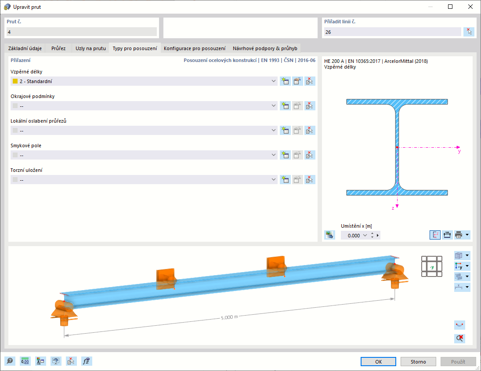The image size is (481, 371).
Task: Click Přiřadit linii č. field showing 26
Action: (x=393, y=32)
